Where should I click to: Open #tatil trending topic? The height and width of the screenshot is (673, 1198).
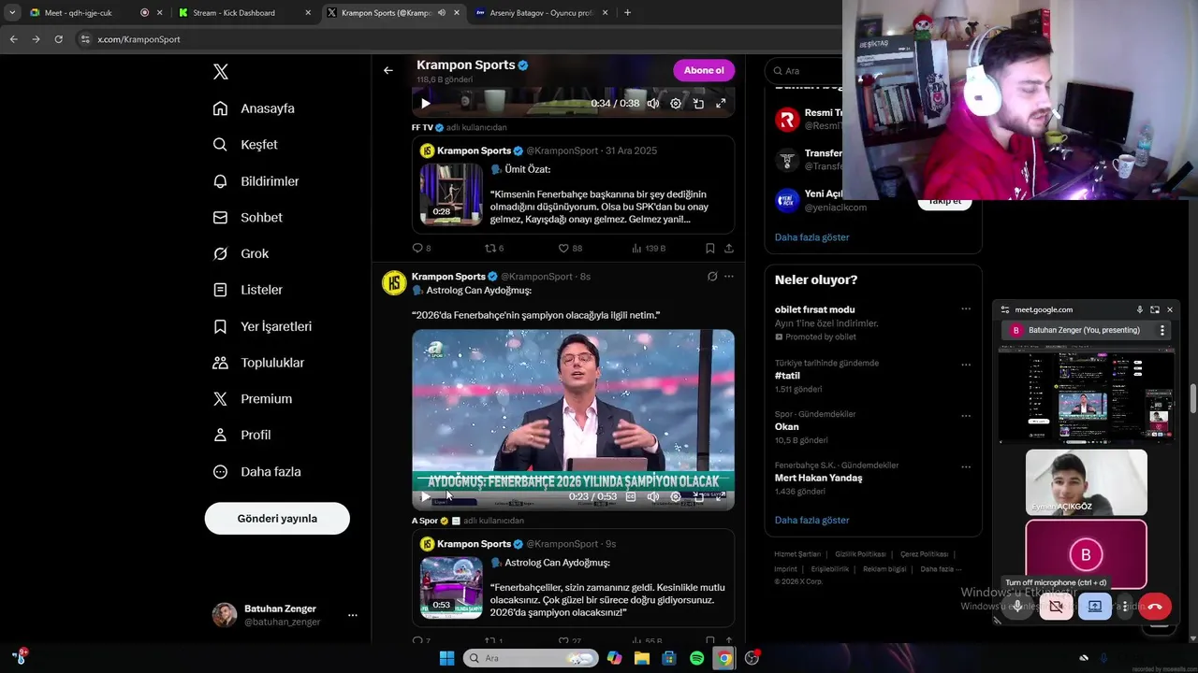787,376
